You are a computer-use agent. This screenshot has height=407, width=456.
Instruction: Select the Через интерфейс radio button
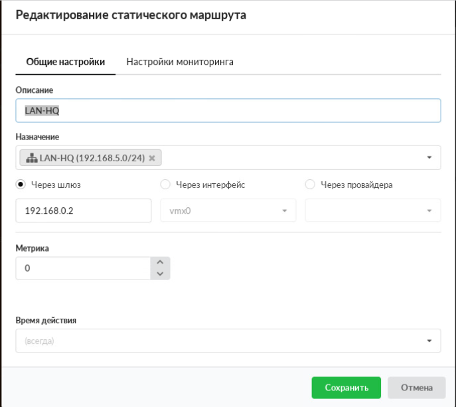[x=165, y=185]
